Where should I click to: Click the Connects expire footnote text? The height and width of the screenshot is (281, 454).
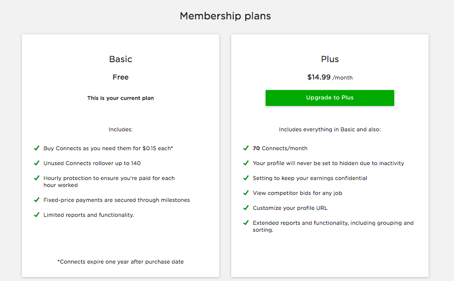tap(121, 262)
